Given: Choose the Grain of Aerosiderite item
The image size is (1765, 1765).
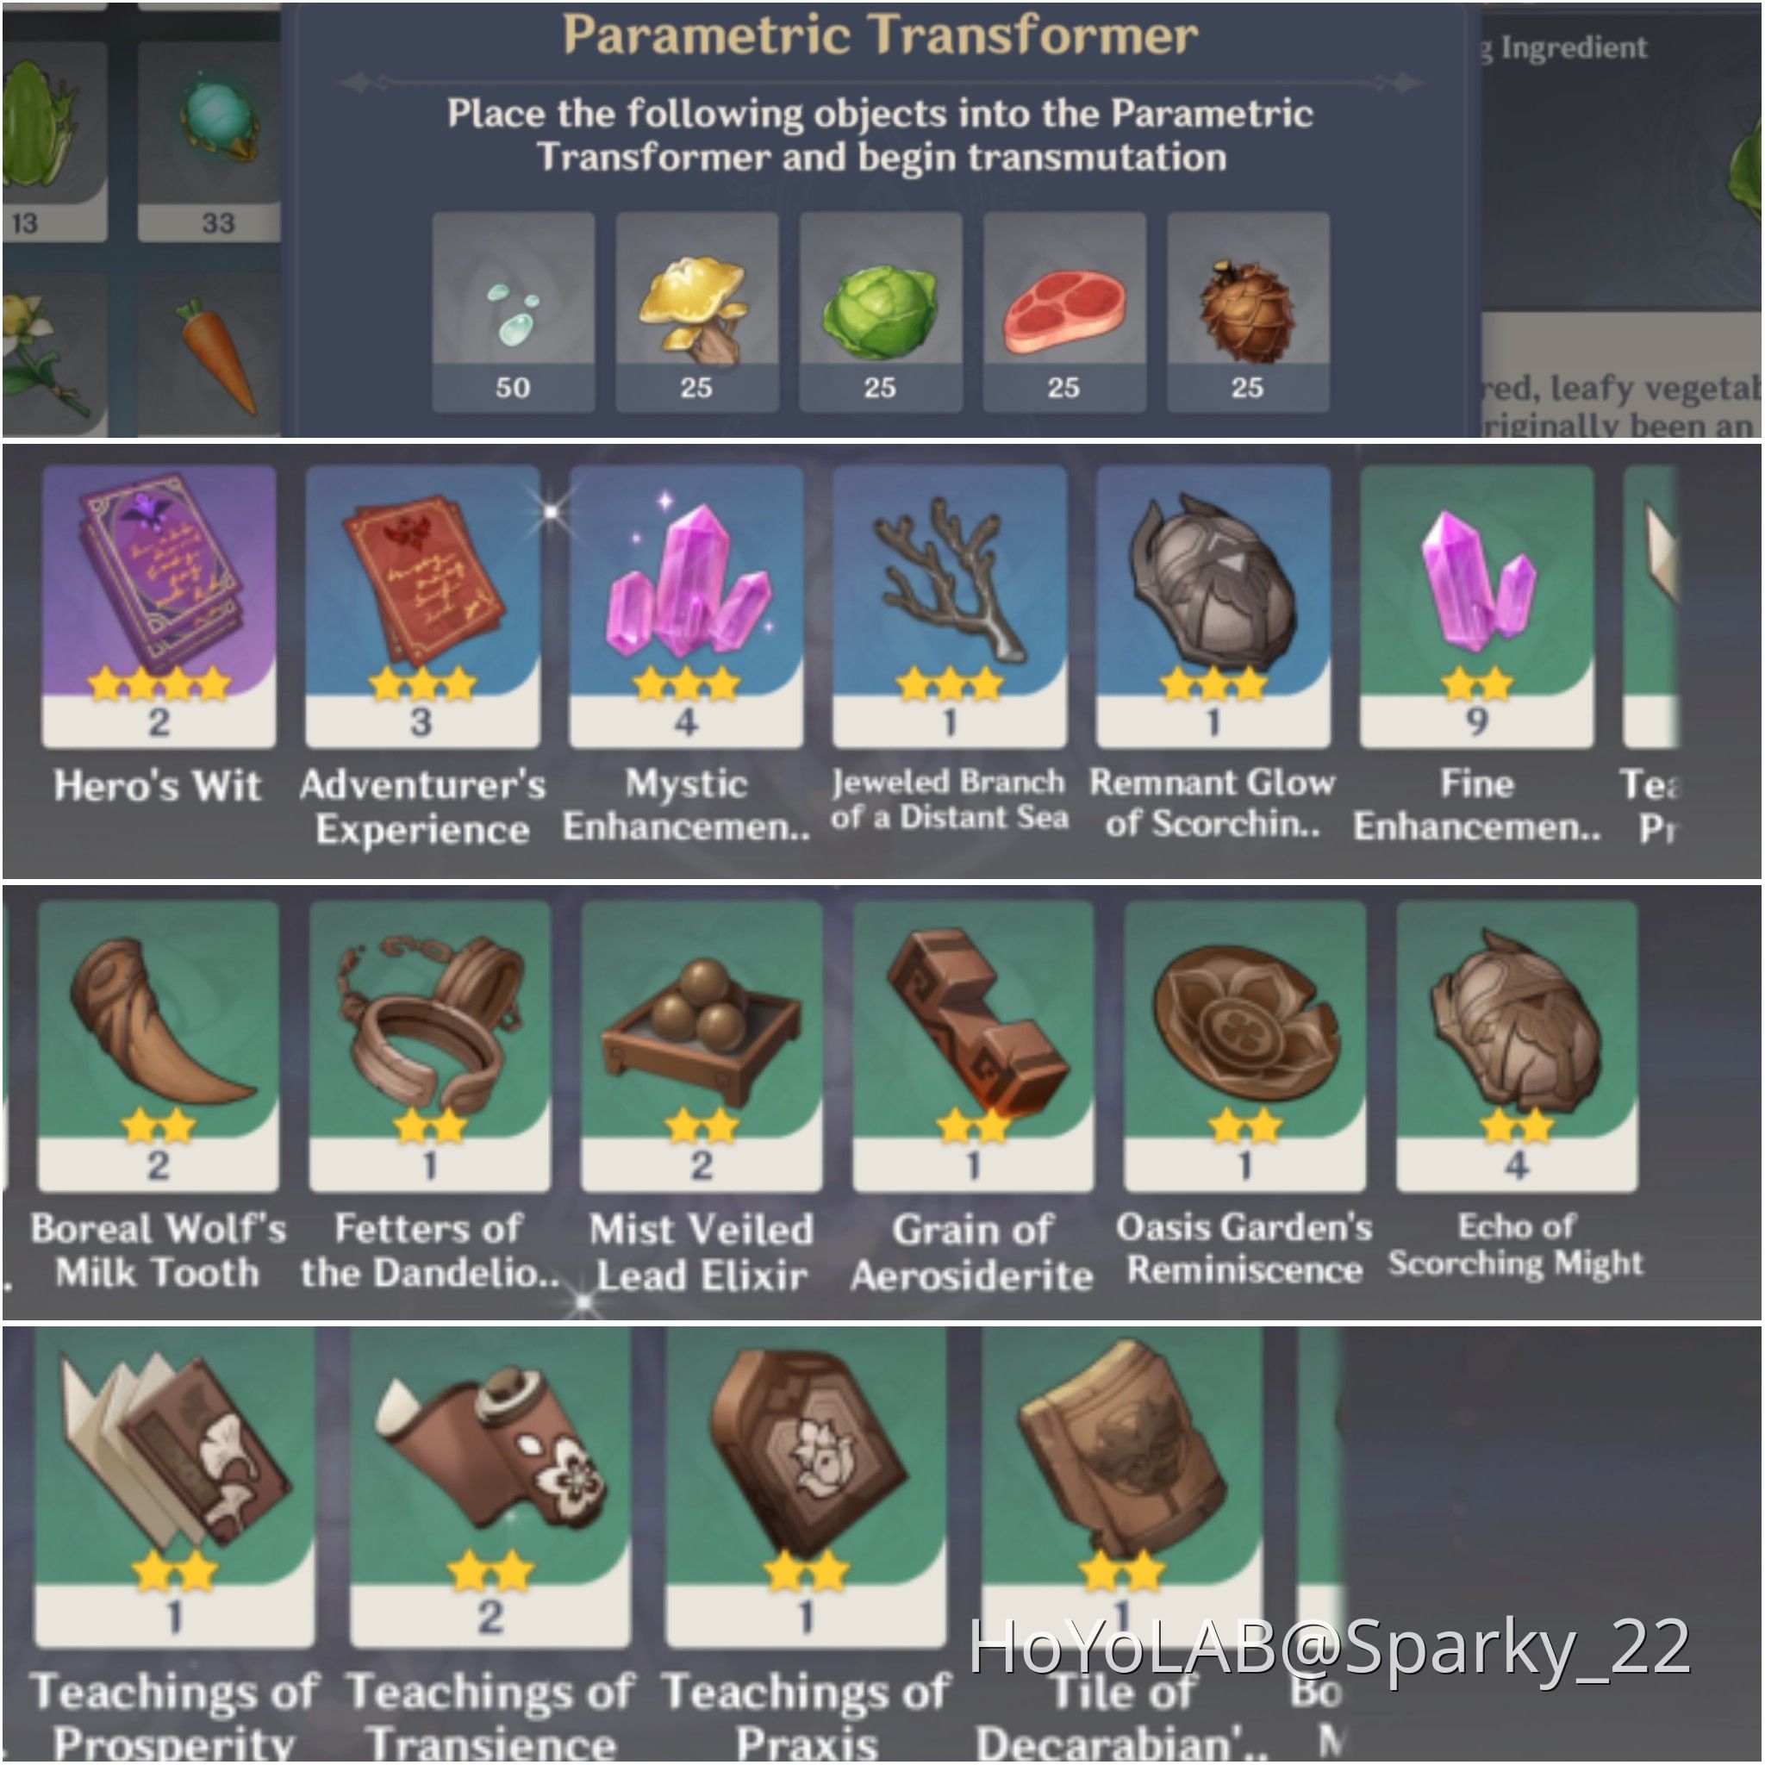Looking at the screenshot, I should point(973,1046).
